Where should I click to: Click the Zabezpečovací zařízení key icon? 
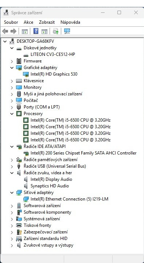pyautogui.click(x=19, y=232)
